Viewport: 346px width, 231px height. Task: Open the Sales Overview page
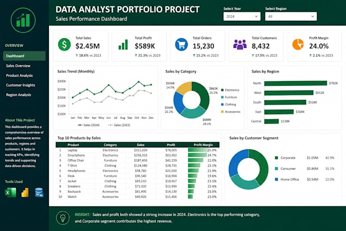point(18,66)
